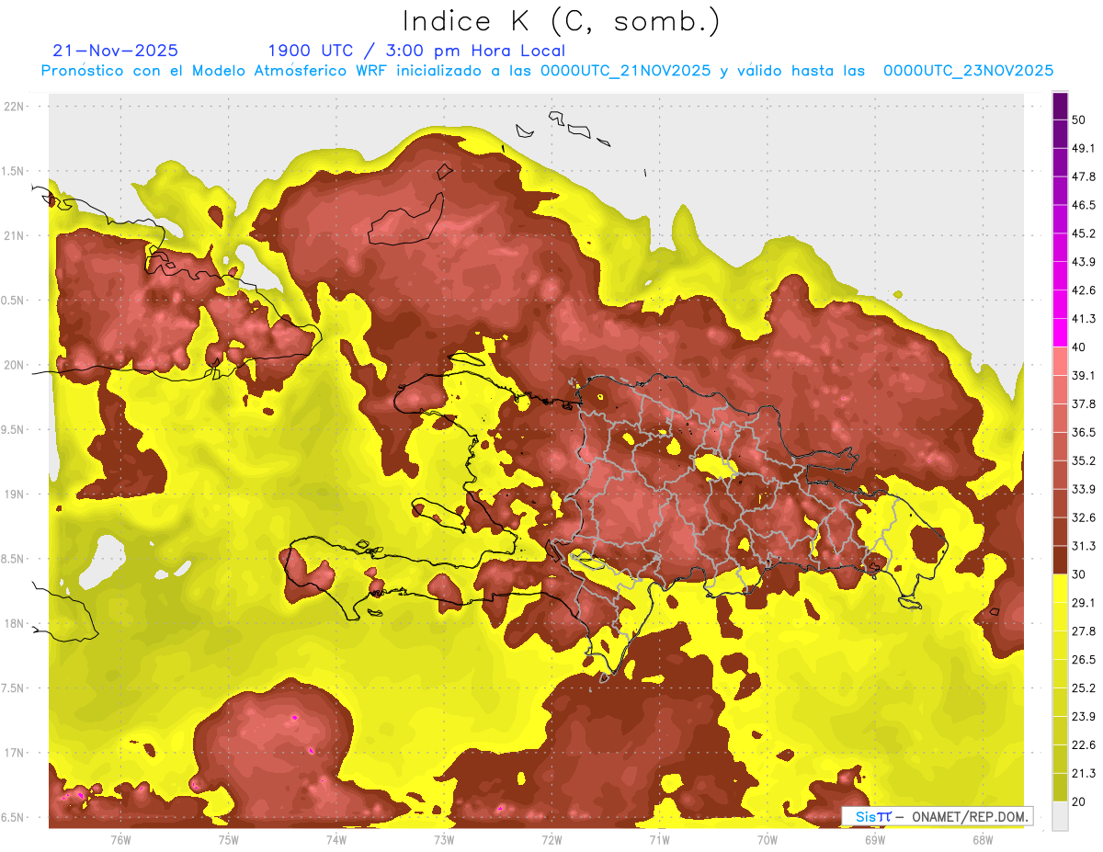Click the colorbar value "23.9"
This screenshot has height=852, width=1103.
coord(1084,717)
